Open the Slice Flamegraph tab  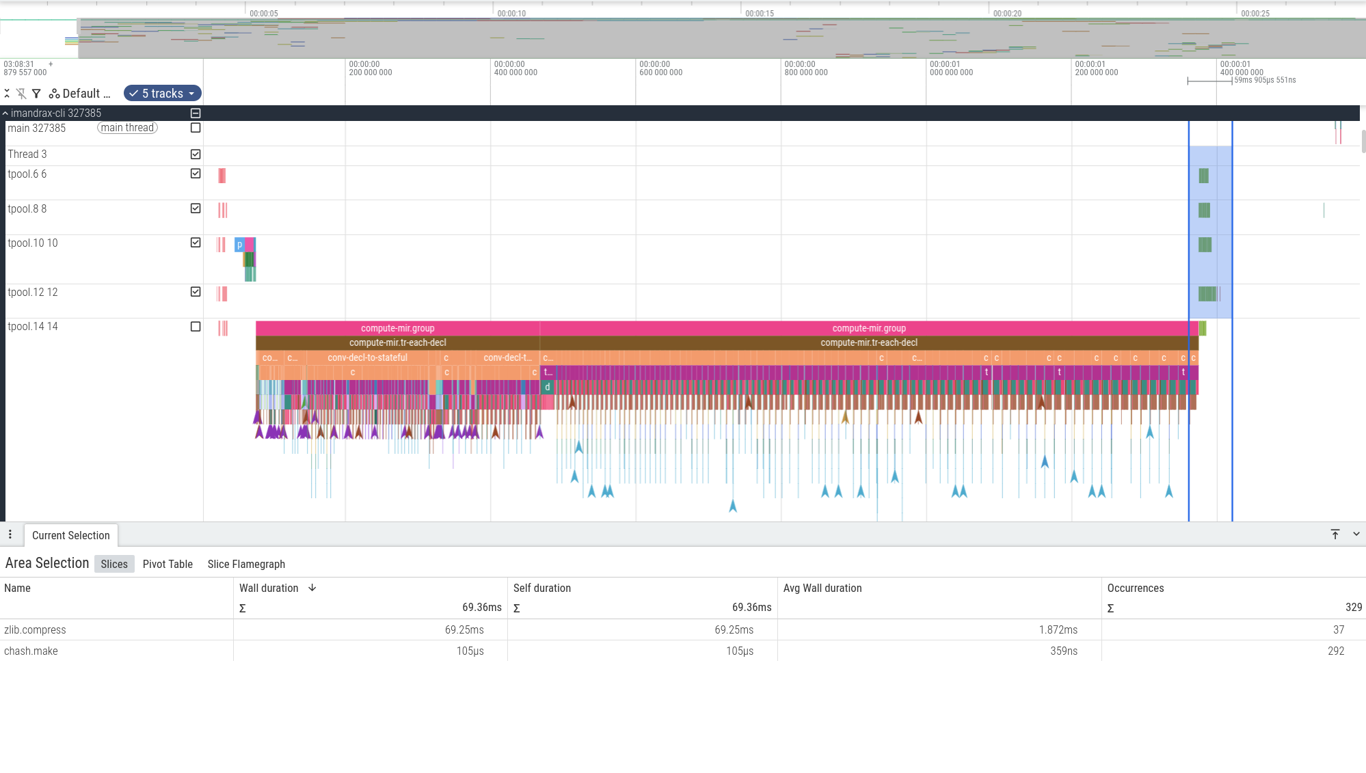[246, 564]
